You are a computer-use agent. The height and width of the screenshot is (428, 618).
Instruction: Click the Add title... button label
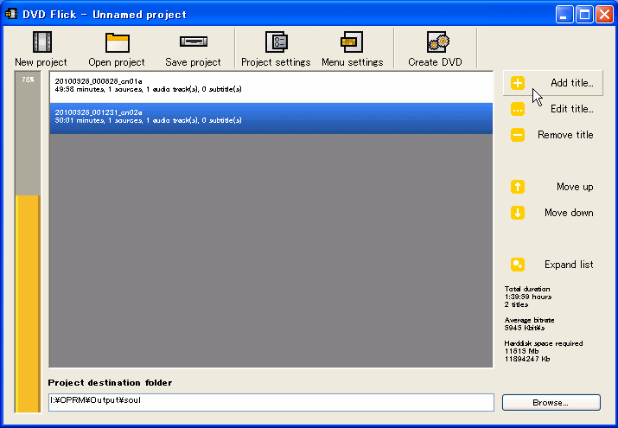point(571,83)
